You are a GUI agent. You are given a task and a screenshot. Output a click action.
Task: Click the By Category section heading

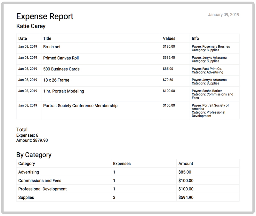pos(34,155)
